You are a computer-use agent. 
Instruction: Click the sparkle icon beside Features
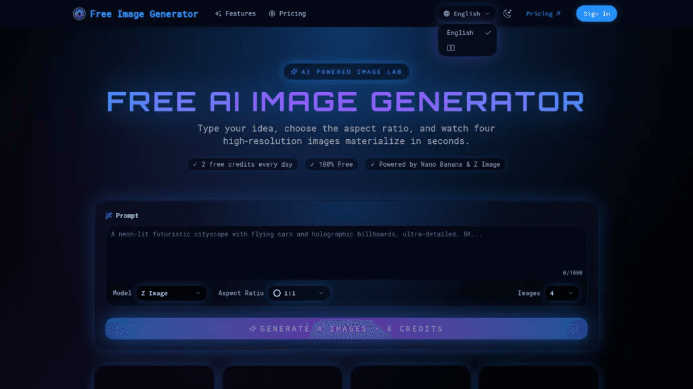click(x=219, y=14)
